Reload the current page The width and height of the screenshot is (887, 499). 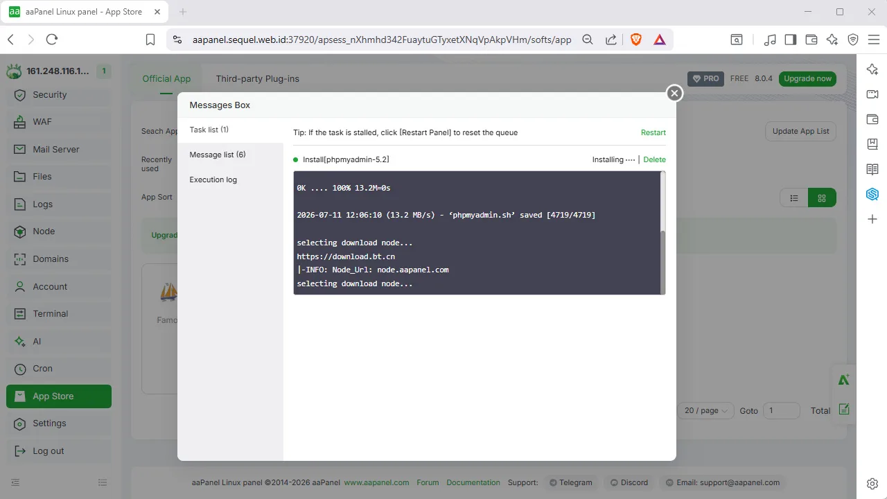point(51,40)
